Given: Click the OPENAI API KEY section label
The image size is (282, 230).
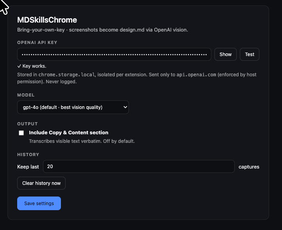Looking at the screenshot, I should [x=37, y=42].
